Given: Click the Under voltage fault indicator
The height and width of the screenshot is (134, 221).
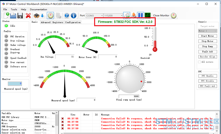Looking at the screenshot, I should tap(6, 45).
